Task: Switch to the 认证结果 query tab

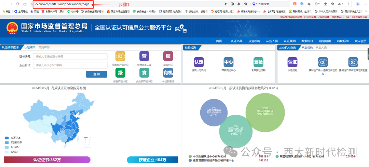Action: coord(30,47)
